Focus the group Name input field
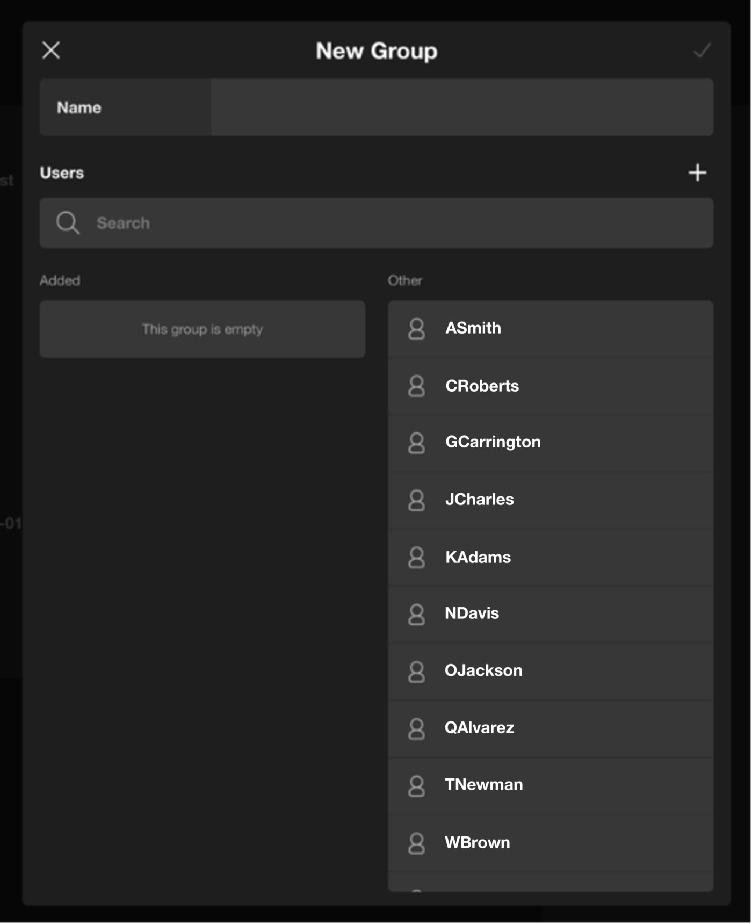 (x=461, y=107)
